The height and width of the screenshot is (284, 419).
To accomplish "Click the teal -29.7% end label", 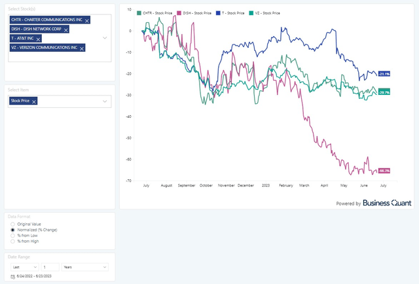I will [x=384, y=92].
